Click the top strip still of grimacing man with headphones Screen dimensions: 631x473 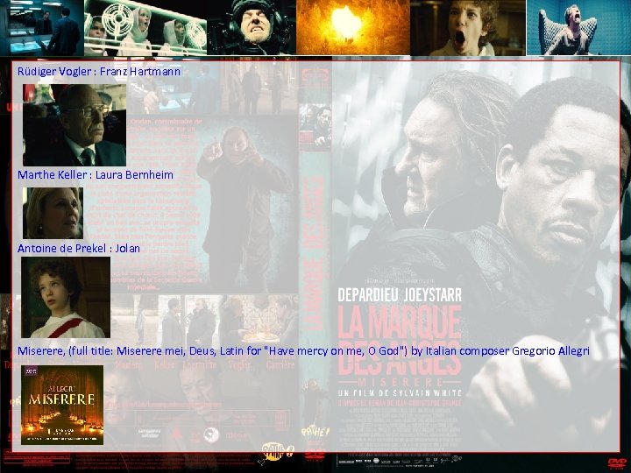click(252, 28)
